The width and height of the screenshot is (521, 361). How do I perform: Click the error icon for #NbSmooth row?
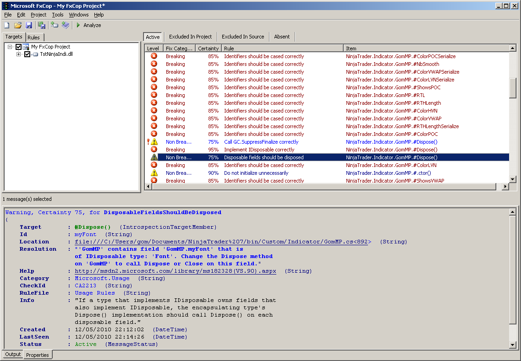tap(154, 64)
